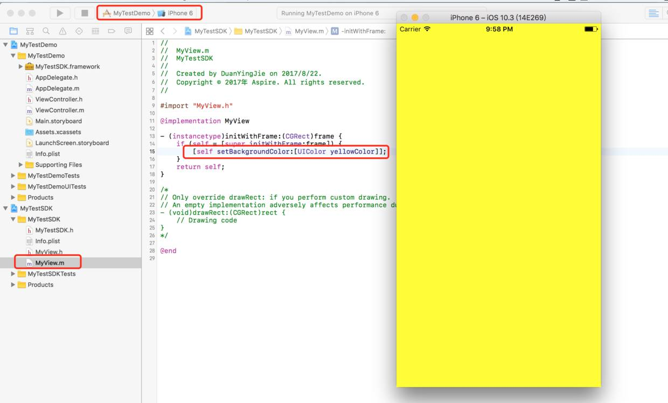Expand the MyTestDemoTests group
The width and height of the screenshot is (668, 403).
coord(13,176)
